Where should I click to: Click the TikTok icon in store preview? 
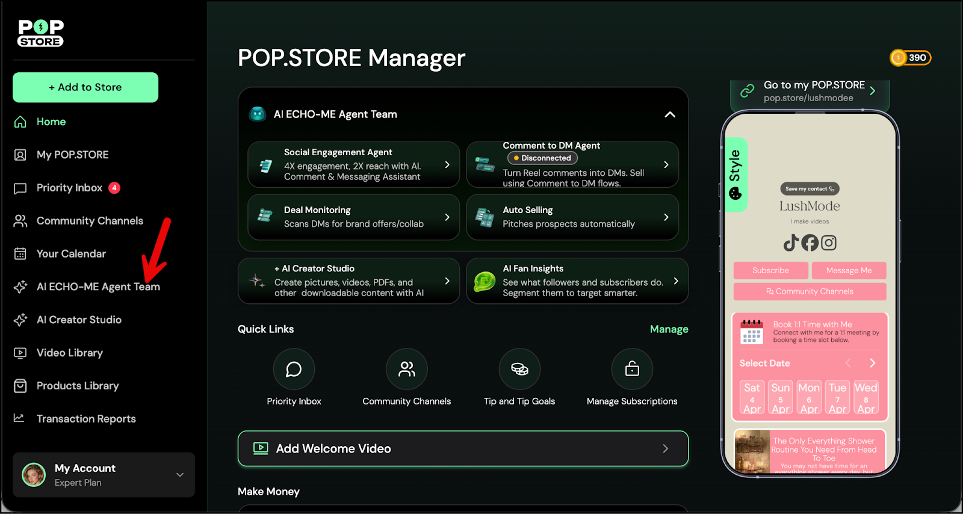coord(790,243)
